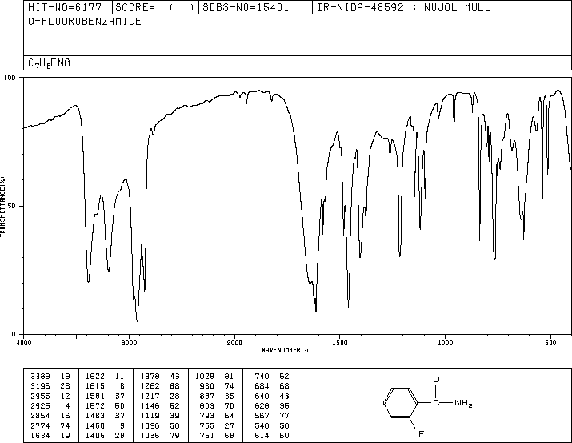Image resolution: width=572 pixels, height=443 pixels.
Task: Click the F atom label in structure
Action: [422, 434]
